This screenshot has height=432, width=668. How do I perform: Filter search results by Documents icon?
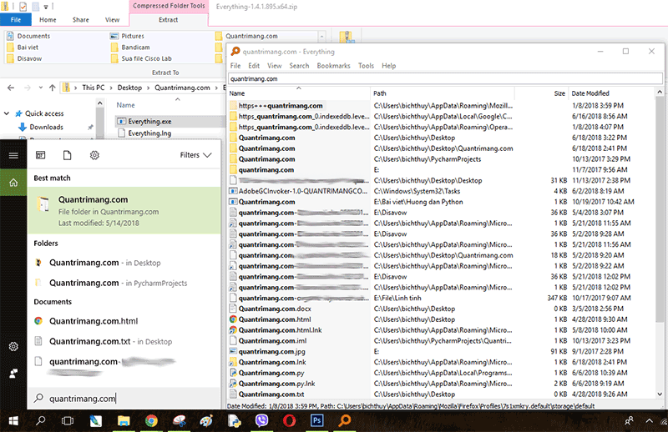[x=68, y=155]
